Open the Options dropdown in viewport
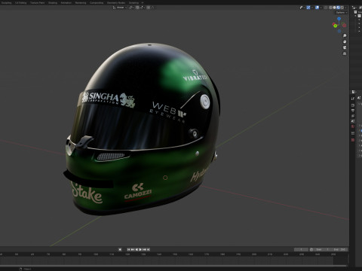Viewport: 362px width, 271px height. (x=341, y=12)
